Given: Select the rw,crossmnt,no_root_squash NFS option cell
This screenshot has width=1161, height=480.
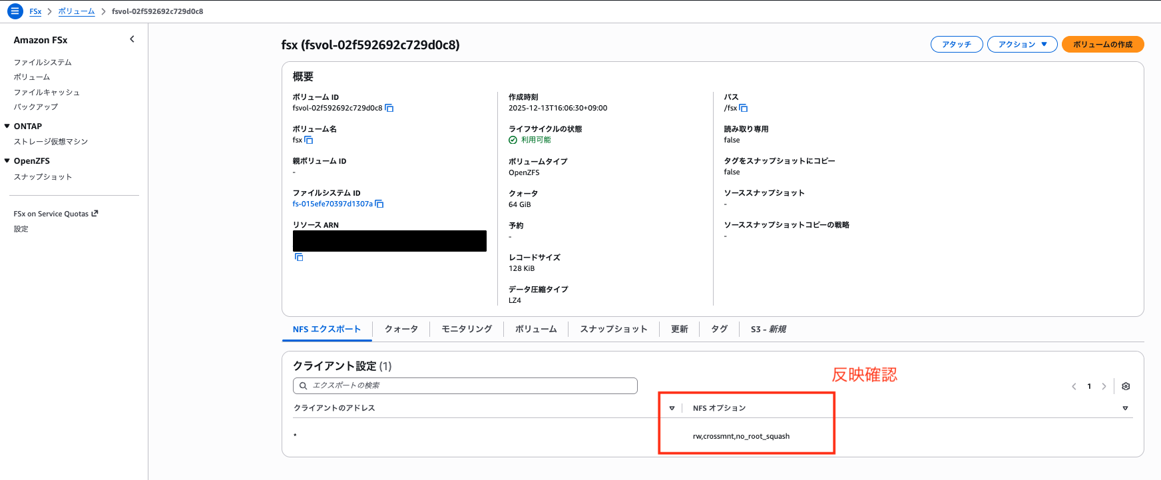Looking at the screenshot, I should (741, 437).
